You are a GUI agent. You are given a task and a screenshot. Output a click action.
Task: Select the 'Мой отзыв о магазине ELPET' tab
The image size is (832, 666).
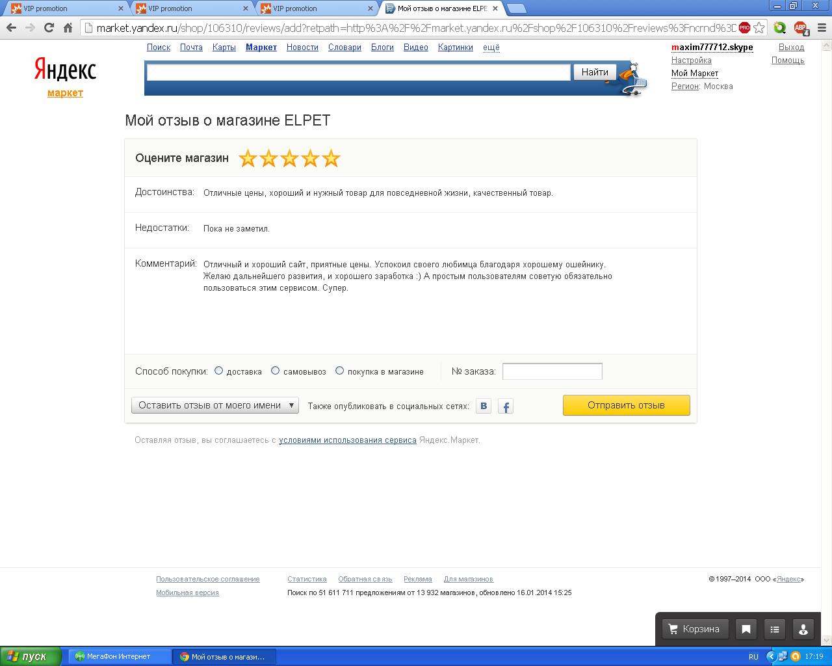point(442,8)
